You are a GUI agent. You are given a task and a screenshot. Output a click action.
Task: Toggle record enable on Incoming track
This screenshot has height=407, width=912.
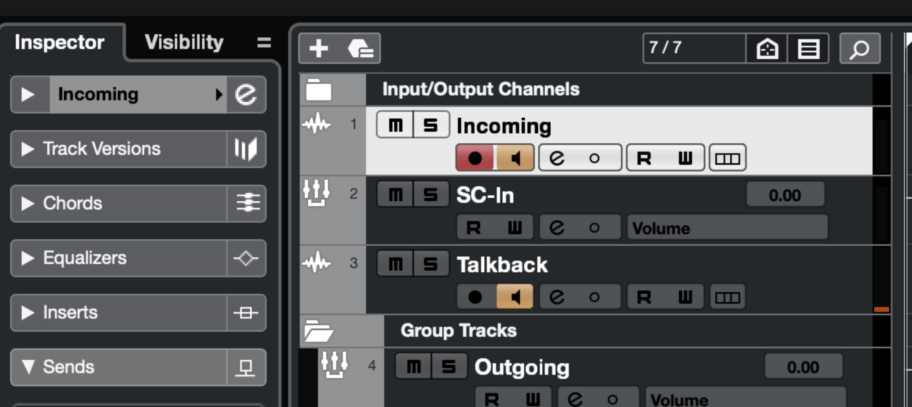pos(475,158)
